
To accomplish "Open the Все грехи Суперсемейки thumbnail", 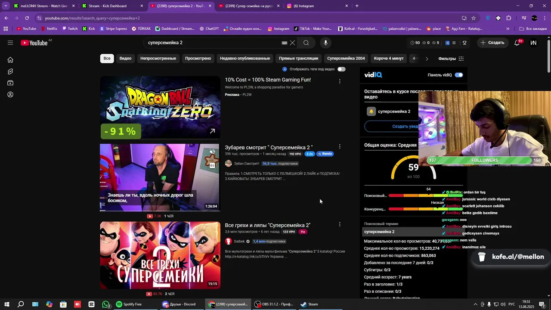I will [160, 255].
